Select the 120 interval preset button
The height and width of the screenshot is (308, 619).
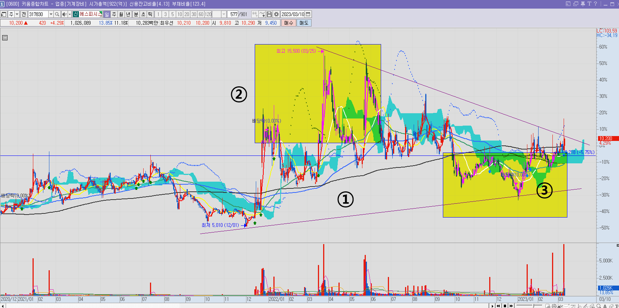[208, 14]
